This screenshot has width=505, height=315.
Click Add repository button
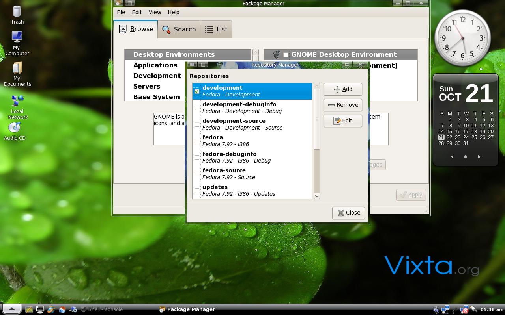343,89
